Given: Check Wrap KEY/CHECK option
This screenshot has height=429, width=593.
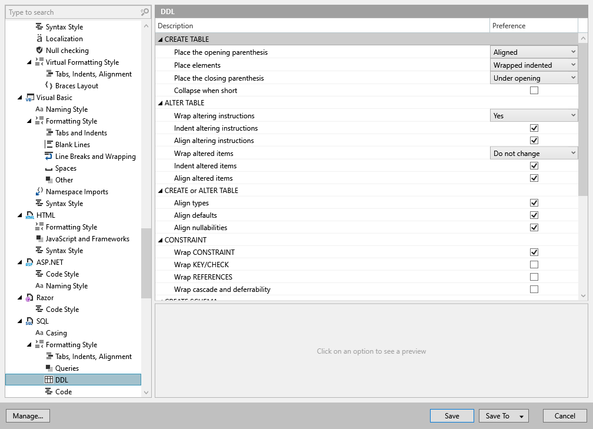Looking at the screenshot, I should [534, 264].
